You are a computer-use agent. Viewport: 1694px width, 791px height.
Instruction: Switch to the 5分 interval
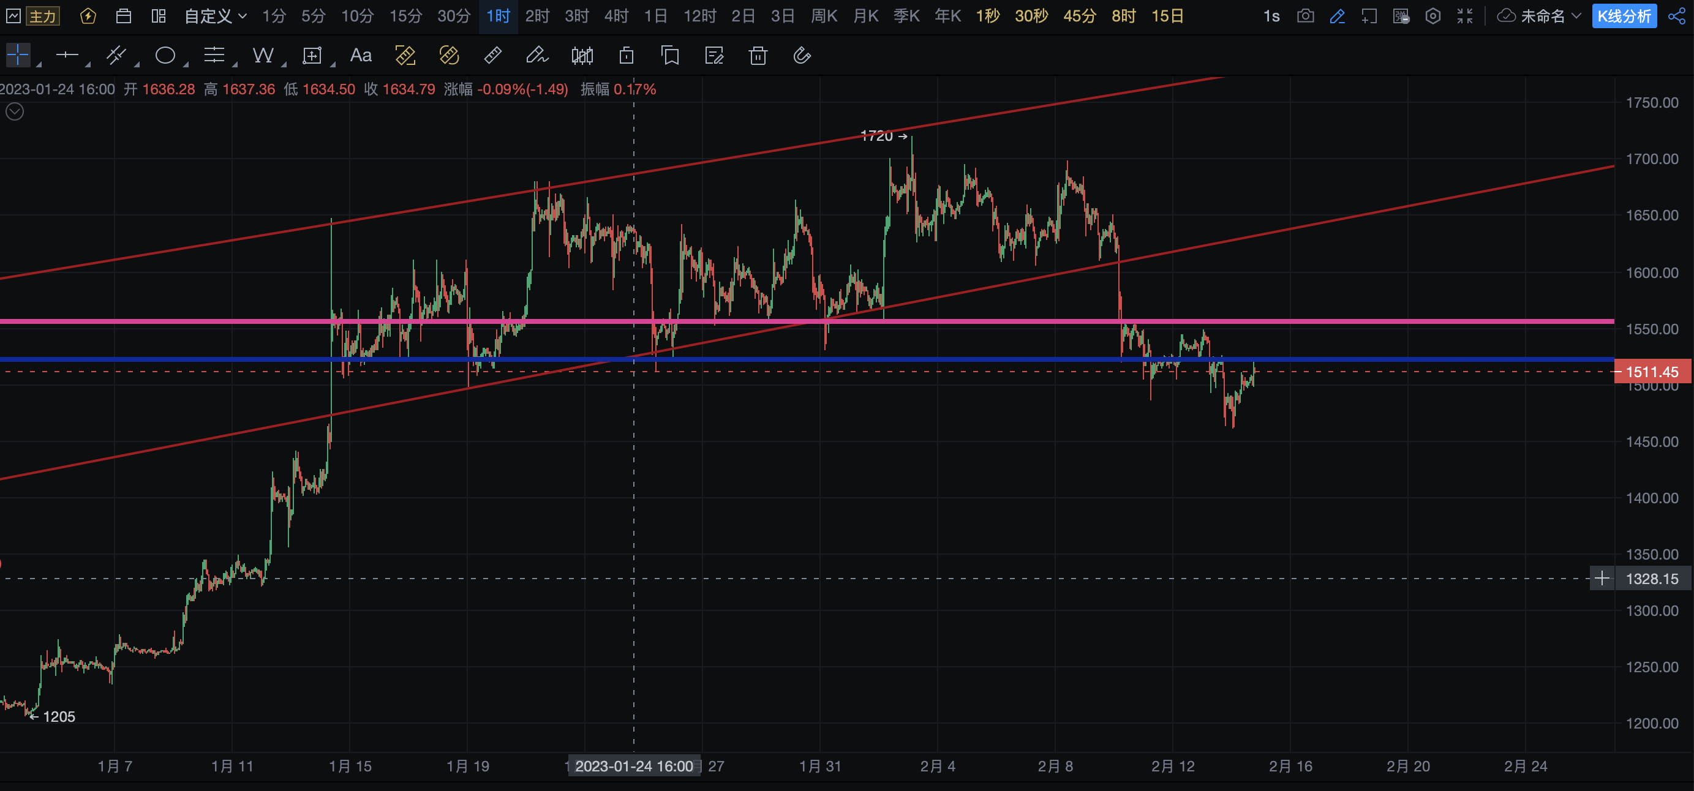pyautogui.click(x=313, y=16)
